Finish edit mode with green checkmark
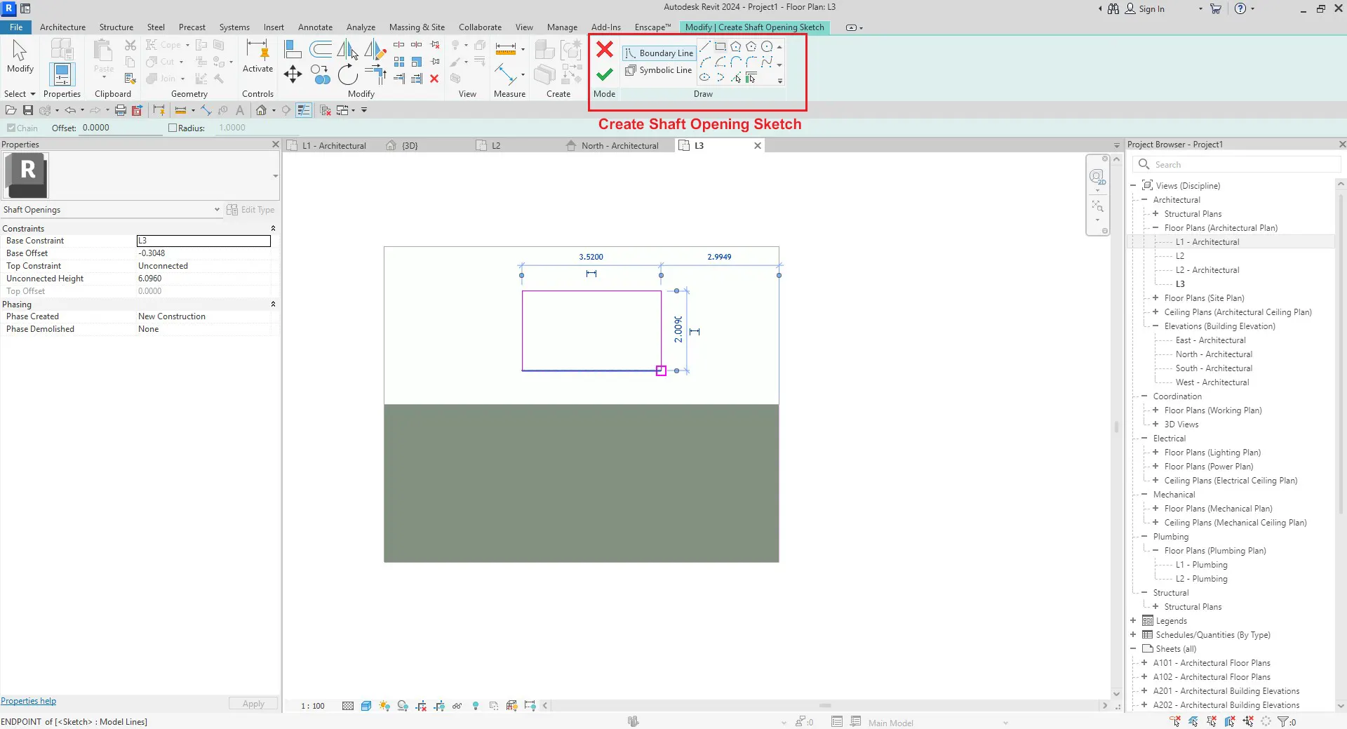The height and width of the screenshot is (729, 1347). click(x=605, y=74)
